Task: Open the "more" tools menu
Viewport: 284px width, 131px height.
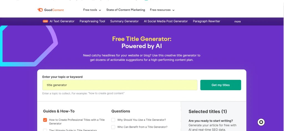Action: pos(237,22)
